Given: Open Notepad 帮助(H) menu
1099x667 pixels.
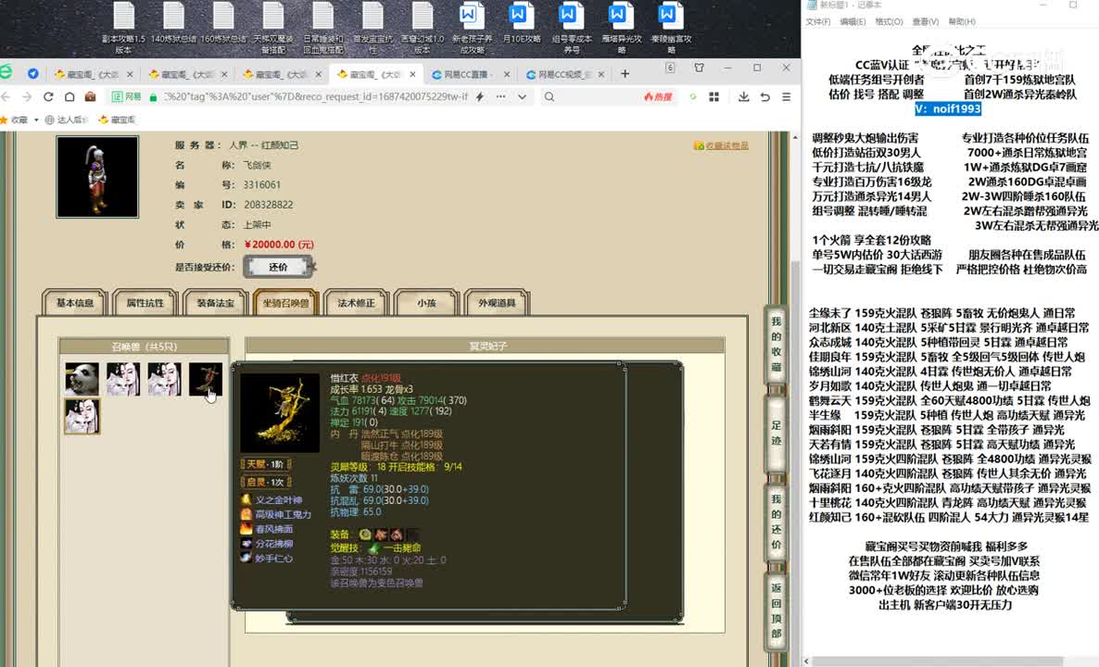Looking at the screenshot, I should tap(962, 21).
